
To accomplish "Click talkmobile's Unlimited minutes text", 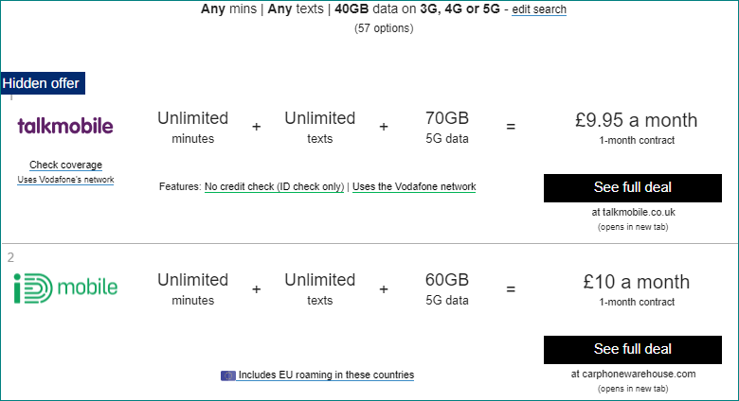I will (x=193, y=128).
